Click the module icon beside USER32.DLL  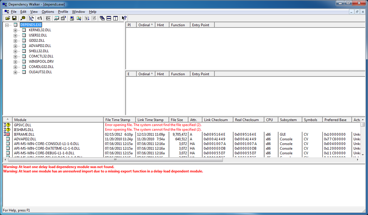coord(24,35)
